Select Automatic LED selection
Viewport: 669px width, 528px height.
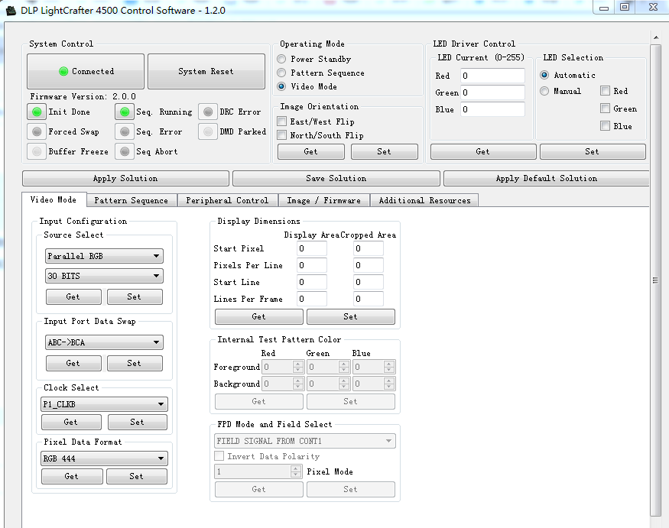tap(544, 75)
